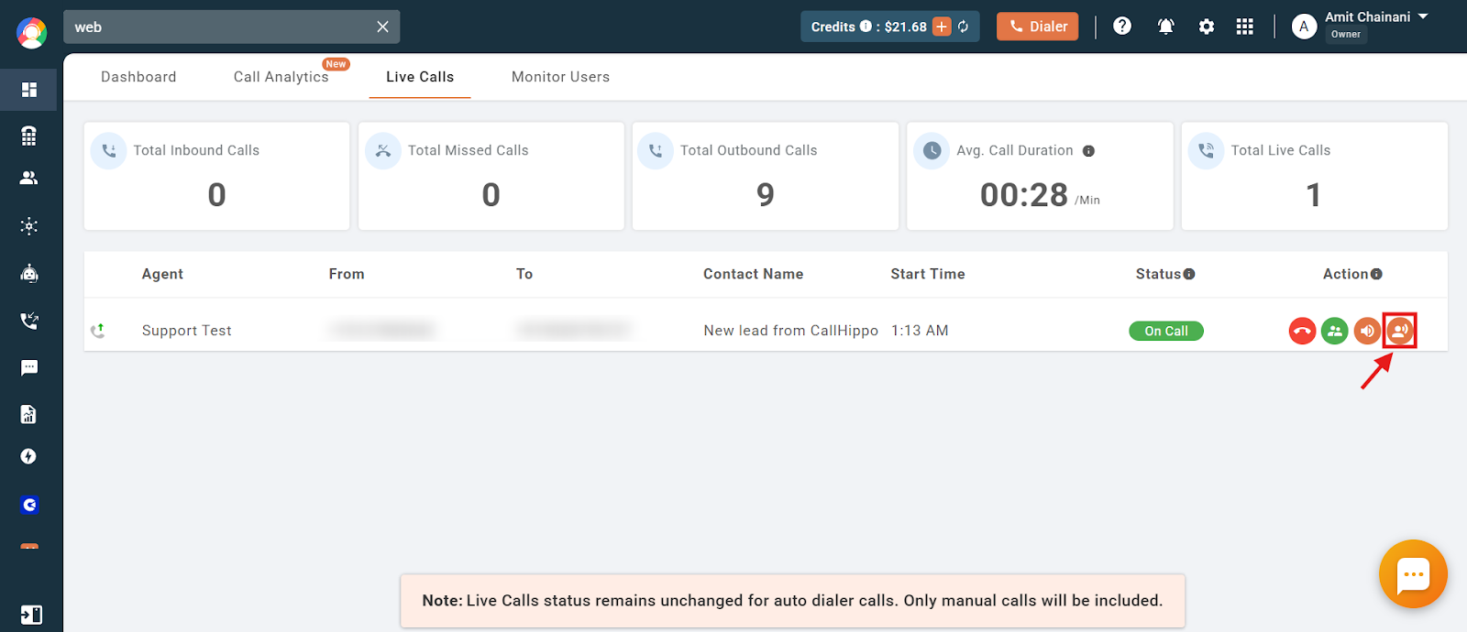Open the reports document icon in sidebar
This screenshot has height=632, width=1467.
[29, 415]
